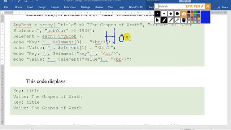Viewport: 231px width, 130px height.
Task: Click the Redo icon in Quick Access Toolbar
Action: 19,1
